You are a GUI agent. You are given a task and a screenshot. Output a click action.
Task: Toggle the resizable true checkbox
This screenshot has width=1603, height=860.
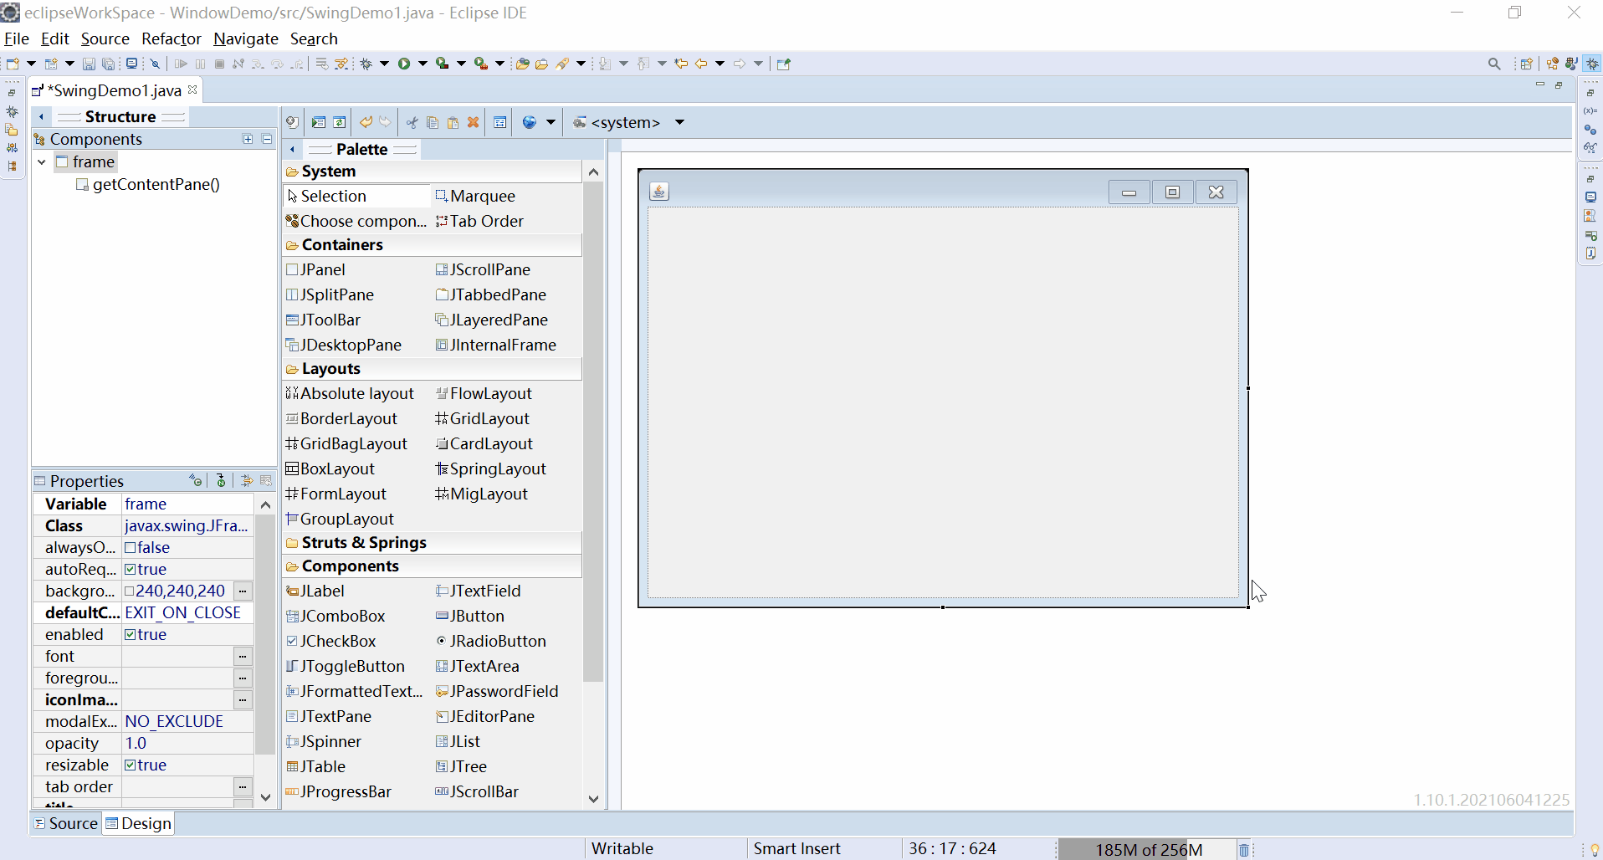pyautogui.click(x=130, y=765)
